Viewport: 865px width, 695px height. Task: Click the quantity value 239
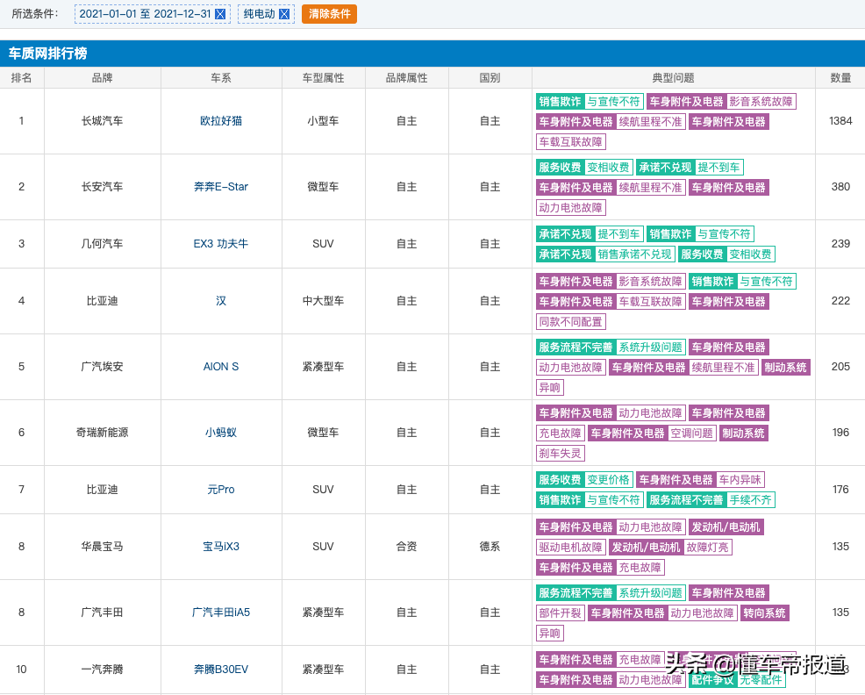[x=840, y=243]
